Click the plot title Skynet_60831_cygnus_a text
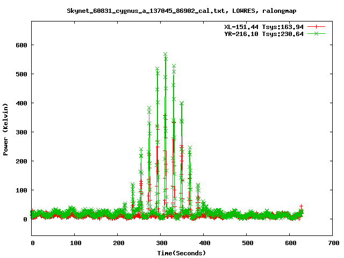Image resolution: width=344 pixels, height=258 pixels. point(182,11)
